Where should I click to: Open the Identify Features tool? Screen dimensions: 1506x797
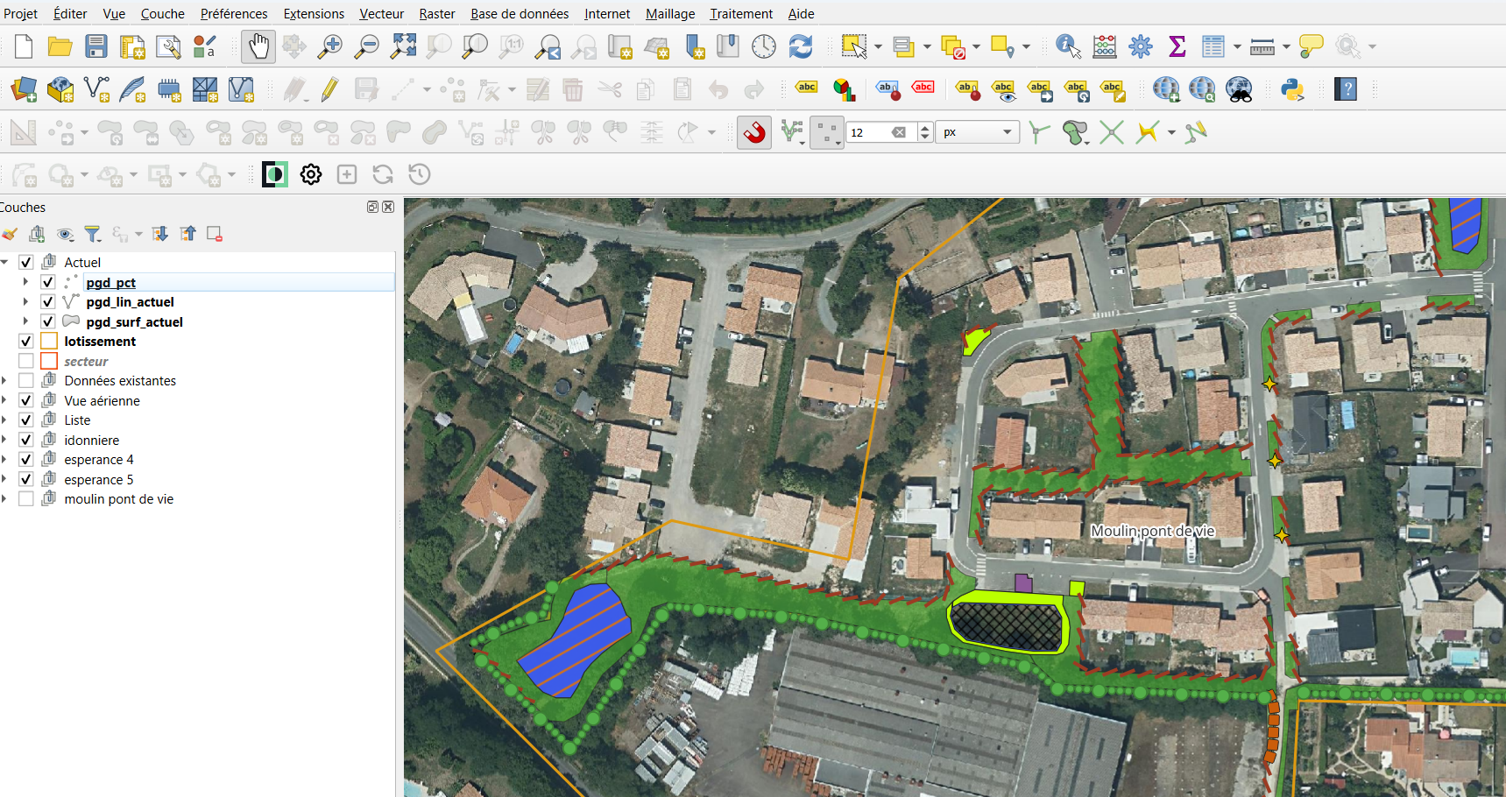tap(1068, 46)
